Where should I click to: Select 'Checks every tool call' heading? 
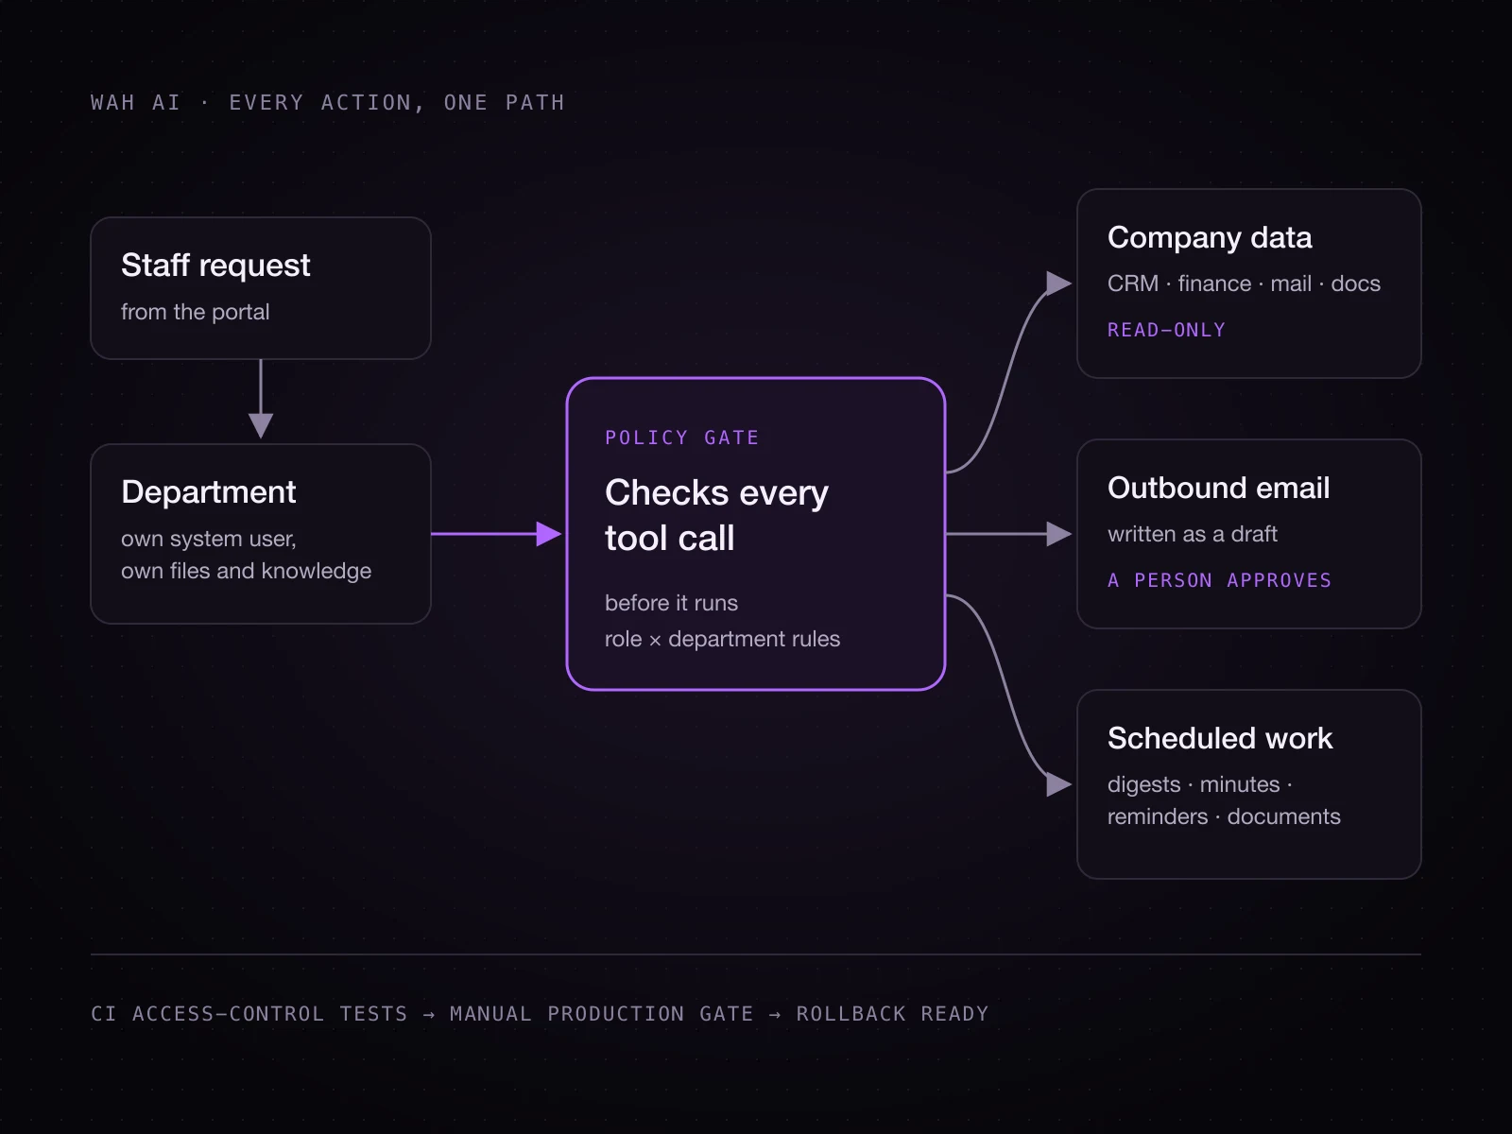(717, 515)
